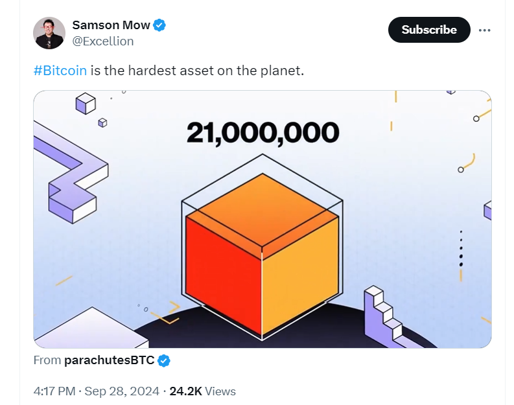
Task: Open the three-dot more options menu
Action: (x=484, y=30)
